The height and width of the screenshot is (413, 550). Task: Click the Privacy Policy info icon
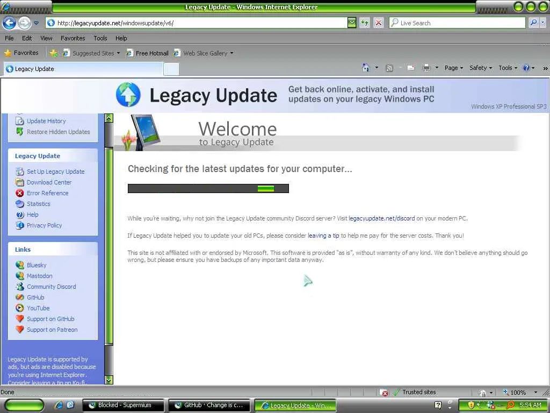click(20, 225)
